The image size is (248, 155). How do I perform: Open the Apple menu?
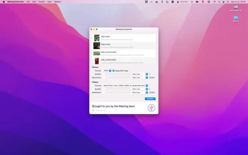4,2
